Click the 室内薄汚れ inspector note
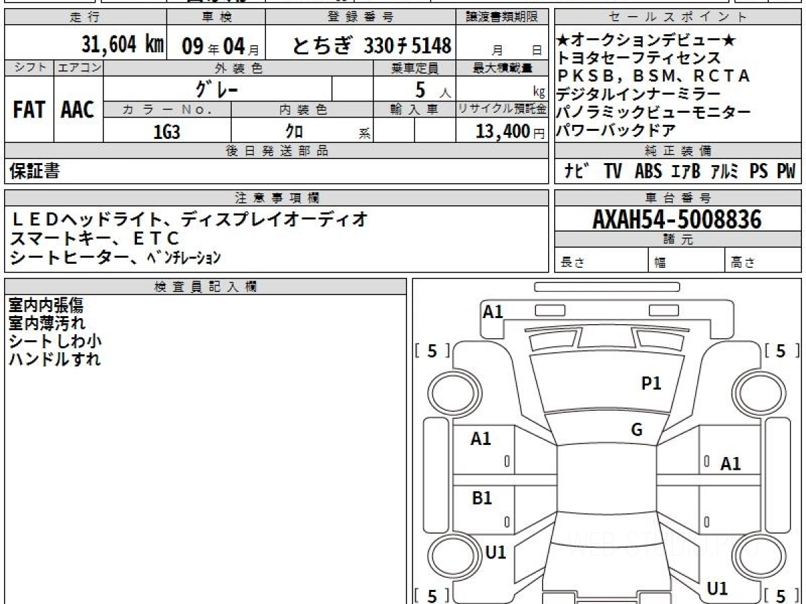The height and width of the screenshot is (604, 806). click(x=47, y=323)
